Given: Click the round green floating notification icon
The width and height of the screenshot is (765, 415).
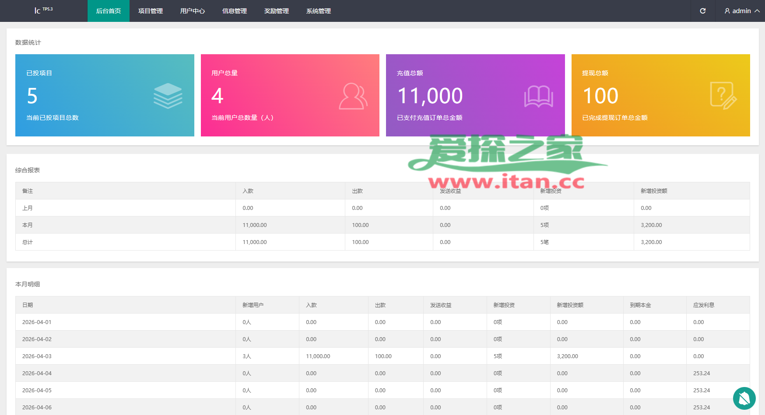Looking at the screenshot, I should tap(744, 398).
